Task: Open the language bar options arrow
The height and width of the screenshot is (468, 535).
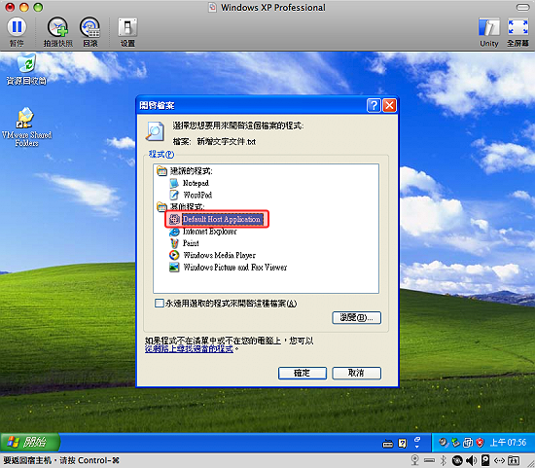Action: pos(417,446)
